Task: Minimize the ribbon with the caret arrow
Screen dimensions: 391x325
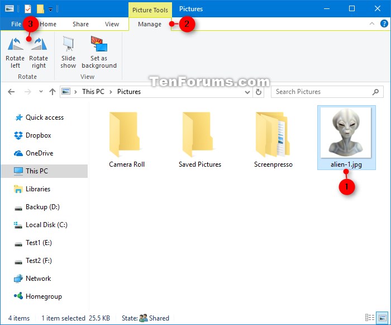Action: tap(372, 23)
